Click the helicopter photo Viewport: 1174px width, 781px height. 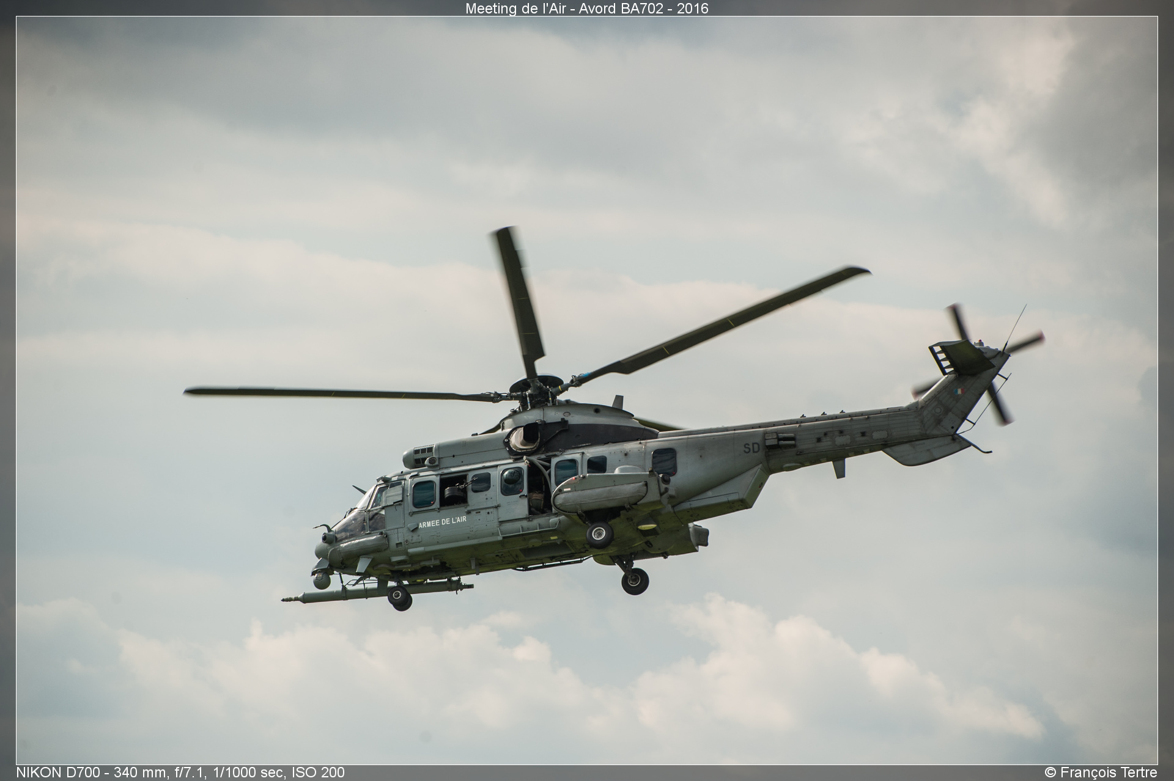coord(587,391)
